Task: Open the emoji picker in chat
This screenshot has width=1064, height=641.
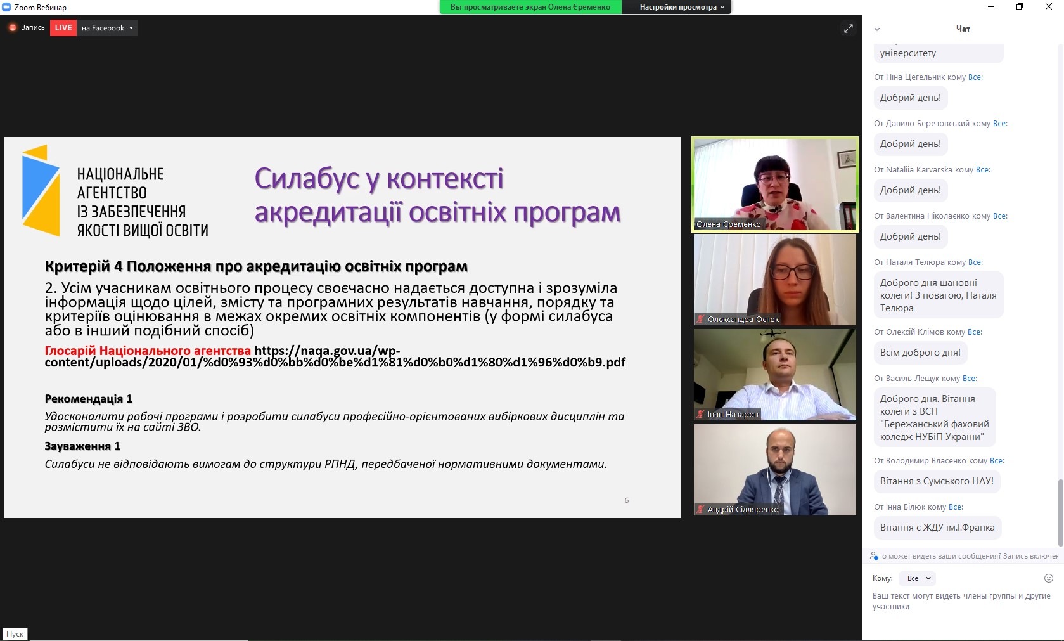Action: point(1048,578)
